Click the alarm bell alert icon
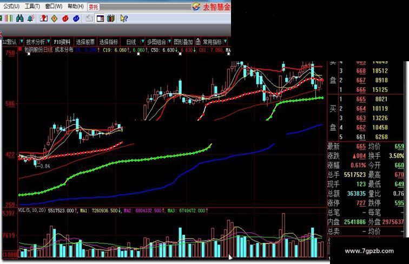The height and width of the screenshot is (264, 409). [x=31, y=18]
